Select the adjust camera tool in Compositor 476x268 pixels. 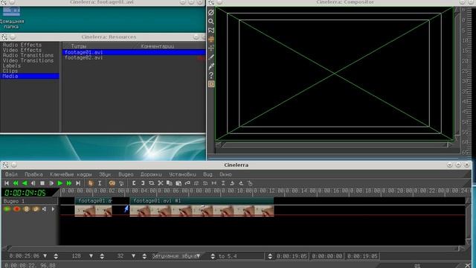211,39
